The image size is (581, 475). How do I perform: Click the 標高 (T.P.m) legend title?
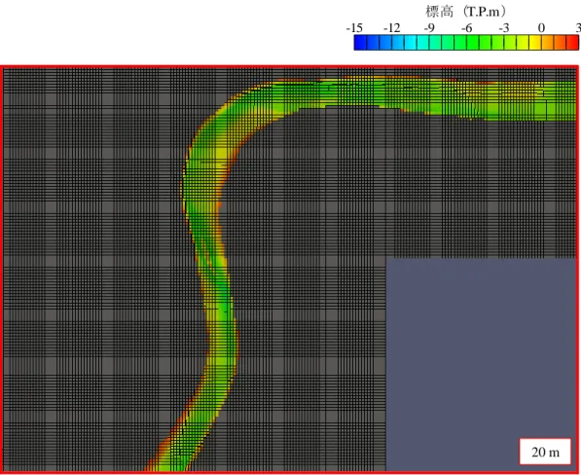[465, 12]
